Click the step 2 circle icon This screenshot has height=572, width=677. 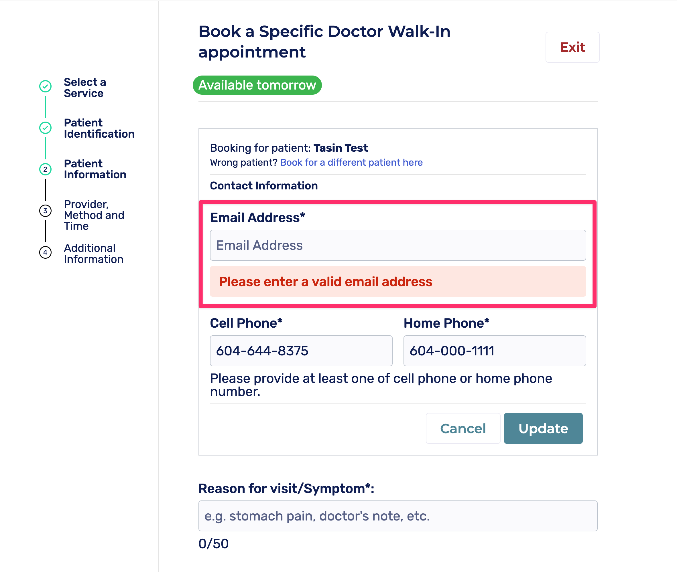46,169
